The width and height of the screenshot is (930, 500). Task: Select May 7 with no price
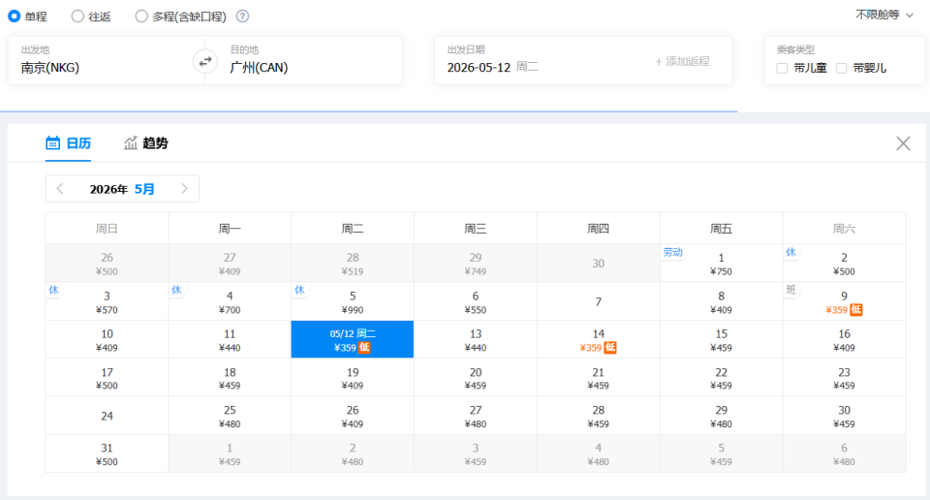(599, 301)
